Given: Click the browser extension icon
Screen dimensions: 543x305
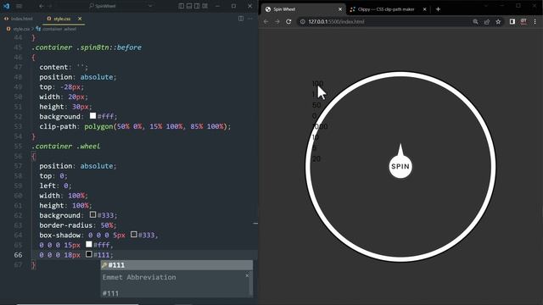Looking at the screenshot, I should [x=523, y=21].
